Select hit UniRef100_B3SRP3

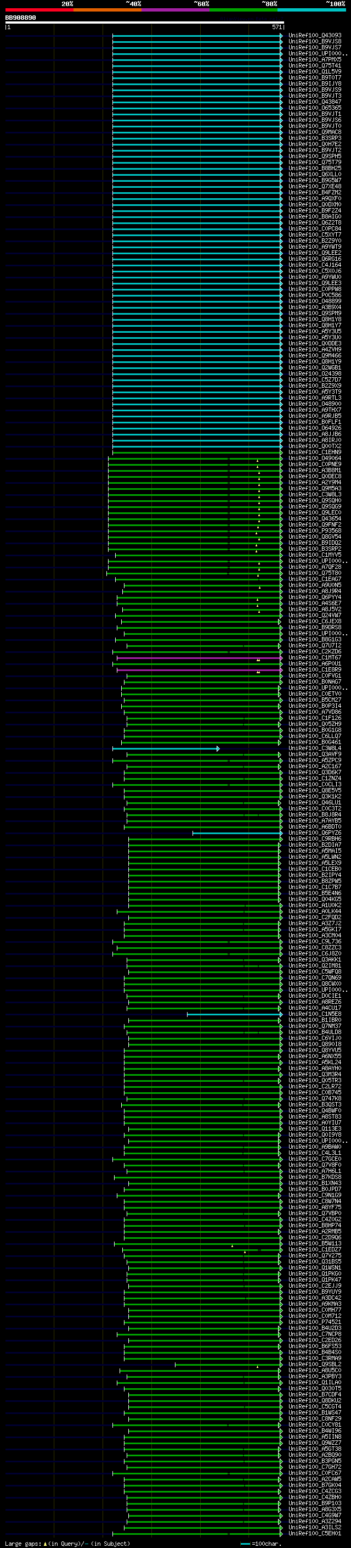click(x=315, y=138)
